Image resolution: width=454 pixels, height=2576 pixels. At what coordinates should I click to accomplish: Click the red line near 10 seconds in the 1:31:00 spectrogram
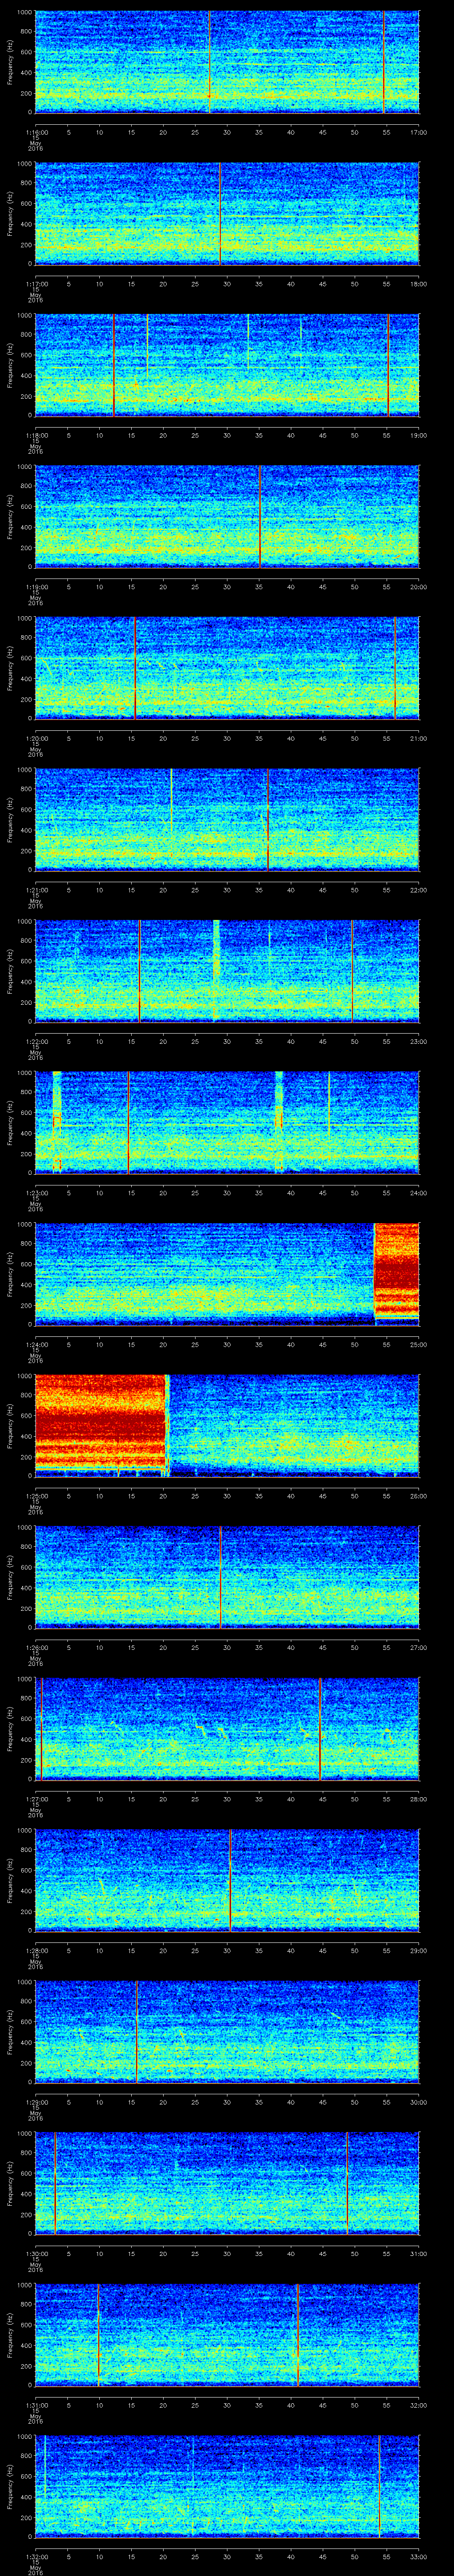coord(98,2334)
